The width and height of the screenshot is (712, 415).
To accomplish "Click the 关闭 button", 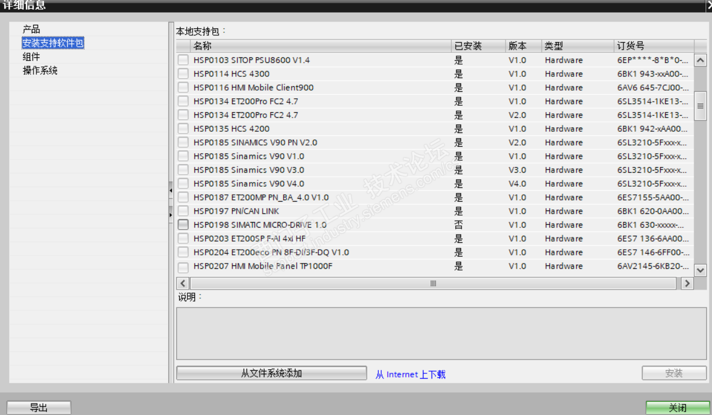I will (x=677, y=408).
